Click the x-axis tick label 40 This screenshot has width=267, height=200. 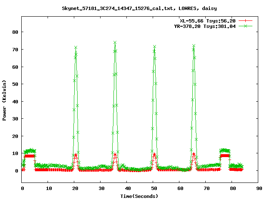point(128,188)
